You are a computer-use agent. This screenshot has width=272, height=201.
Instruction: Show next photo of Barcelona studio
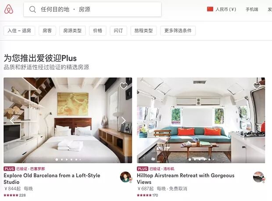pyautogui.click(x=123, y=120)
